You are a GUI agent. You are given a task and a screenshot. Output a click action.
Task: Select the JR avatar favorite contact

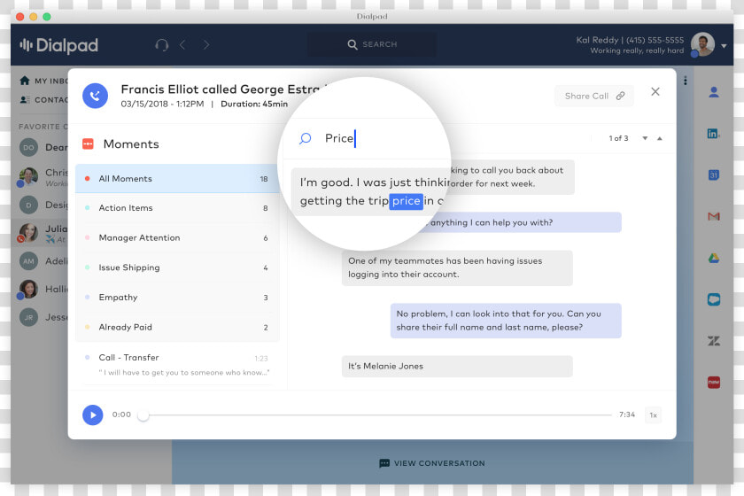tap(28, 317)
